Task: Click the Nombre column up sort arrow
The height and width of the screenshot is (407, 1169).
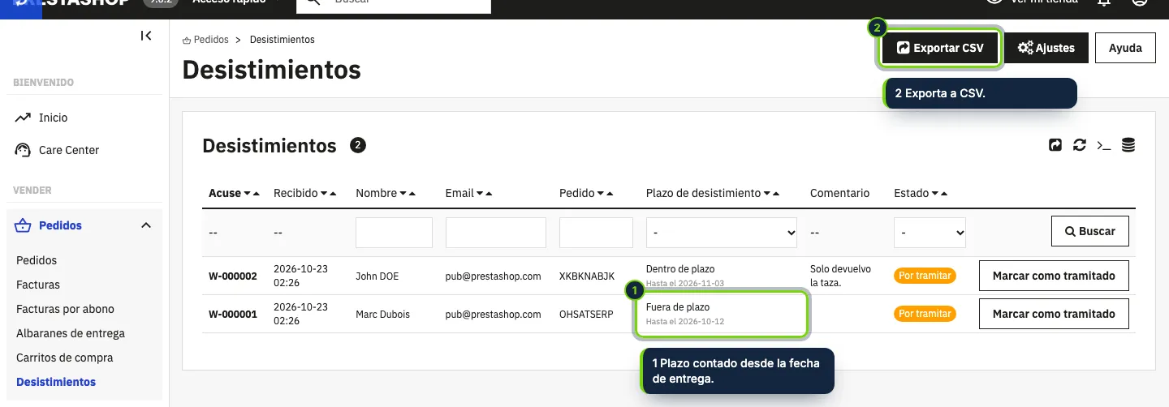Action: point(412,194)
